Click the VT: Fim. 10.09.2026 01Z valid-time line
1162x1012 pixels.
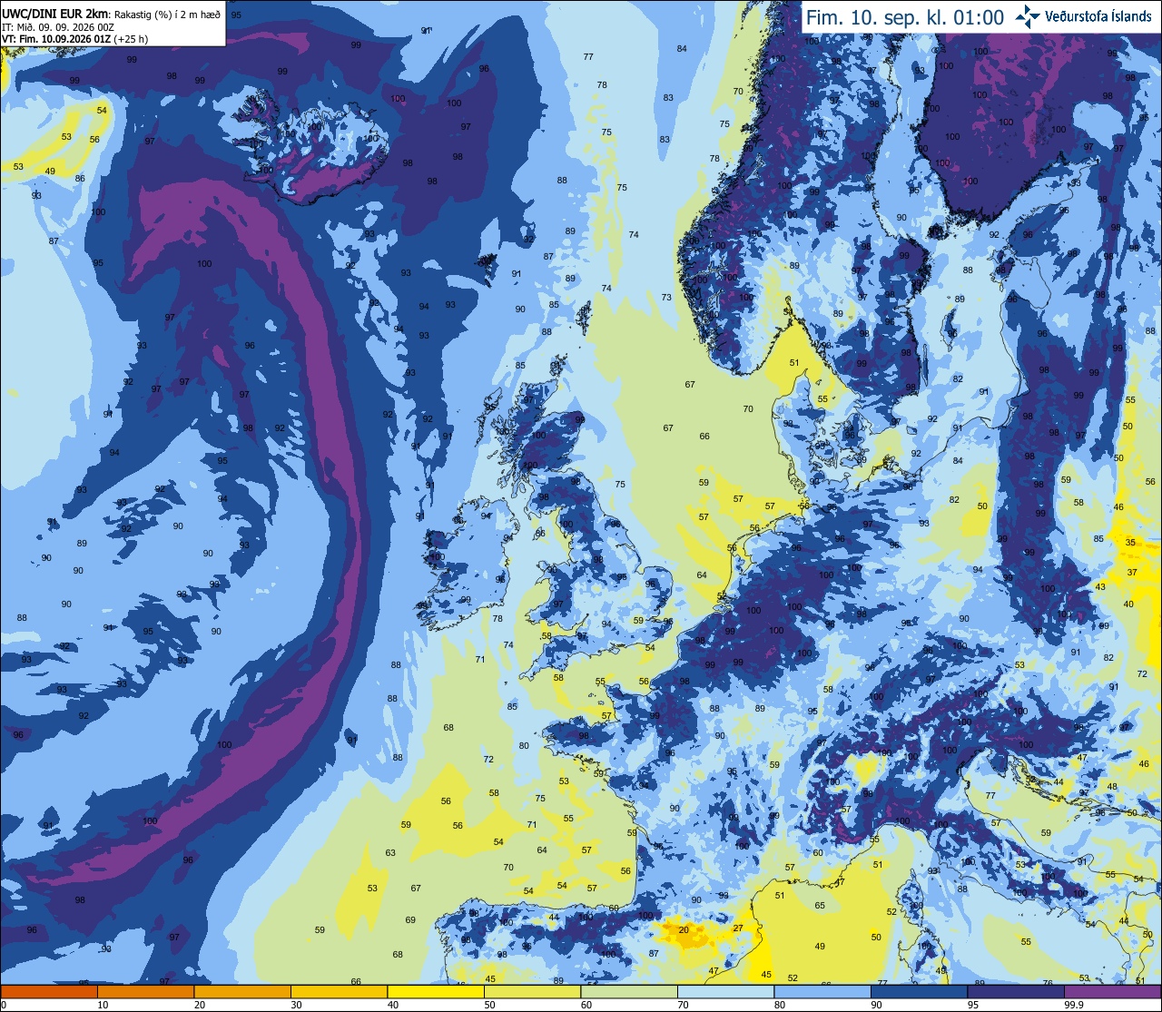click(74, 39)
